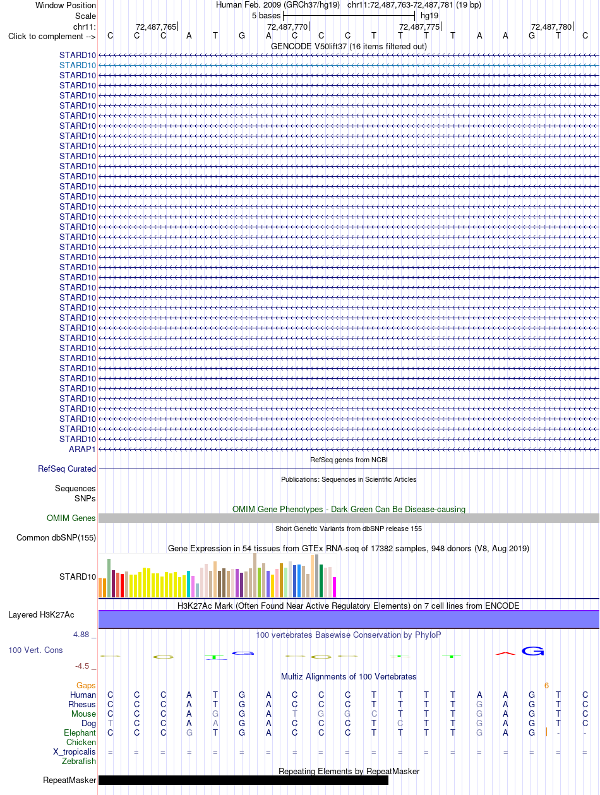
Task: Click the Zebrafish alignment row label
Action: pos(79,762)
